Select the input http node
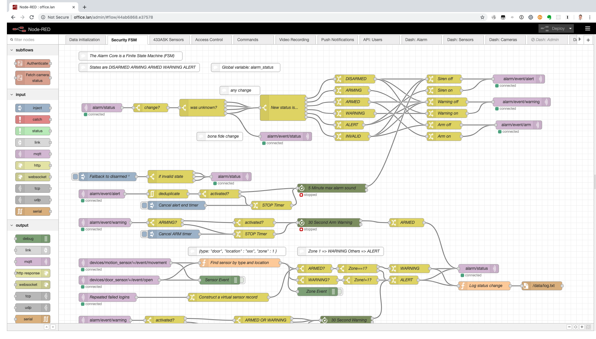Image resolution: width=596 pixels, height=339 pixels. (33, 165)
